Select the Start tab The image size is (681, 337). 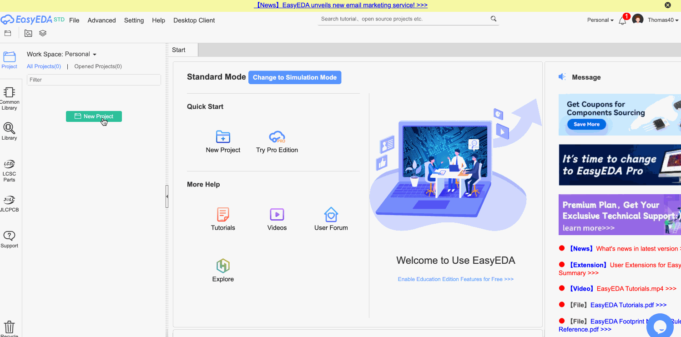pos(183,50)
